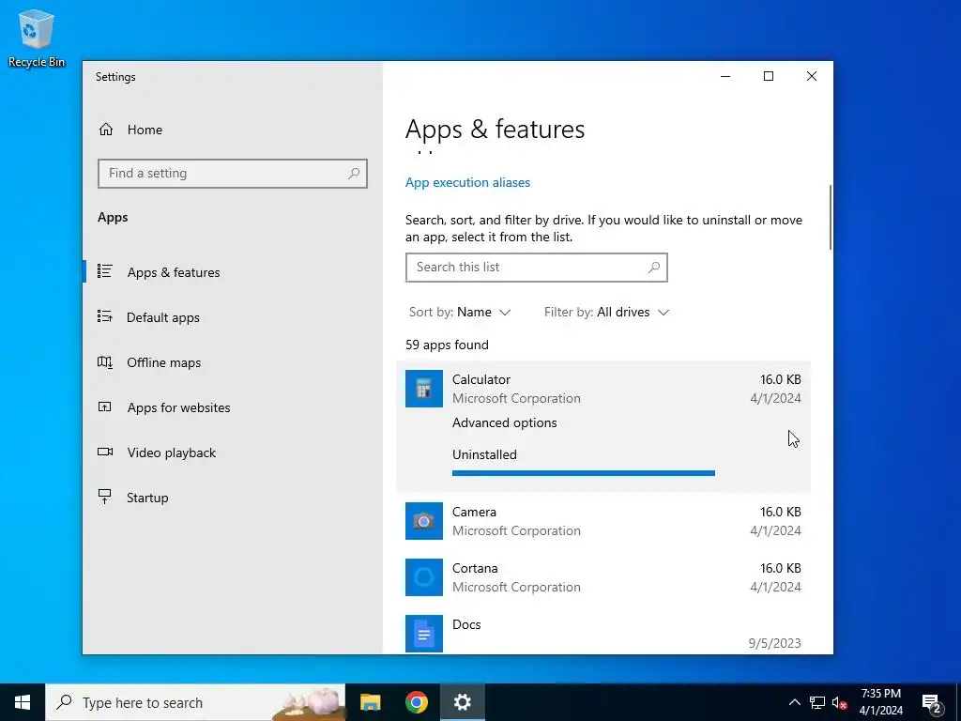This screenshot has width=961, height=721.
Task: Maximize the Settings window
Action: 769,76
